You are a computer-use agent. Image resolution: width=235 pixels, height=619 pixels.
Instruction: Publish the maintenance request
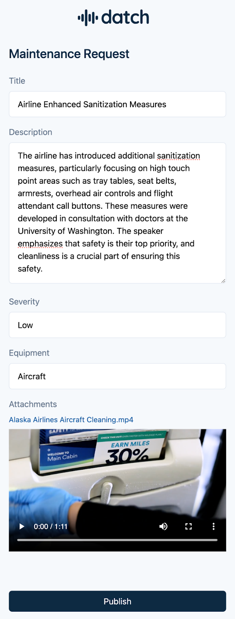point(117,601)
